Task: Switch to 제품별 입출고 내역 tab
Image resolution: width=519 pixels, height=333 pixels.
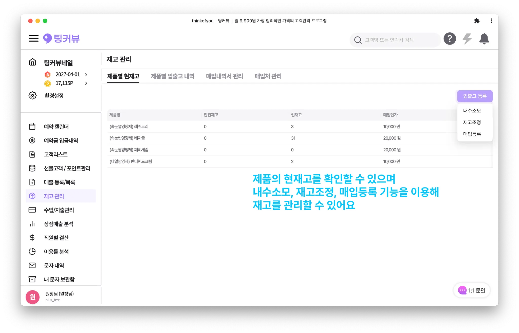Action: click(172, 76)
